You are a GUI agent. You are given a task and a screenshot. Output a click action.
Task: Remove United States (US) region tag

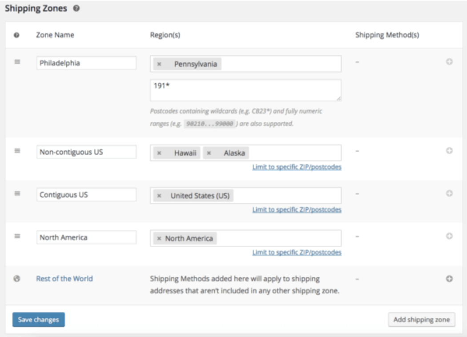159,196
